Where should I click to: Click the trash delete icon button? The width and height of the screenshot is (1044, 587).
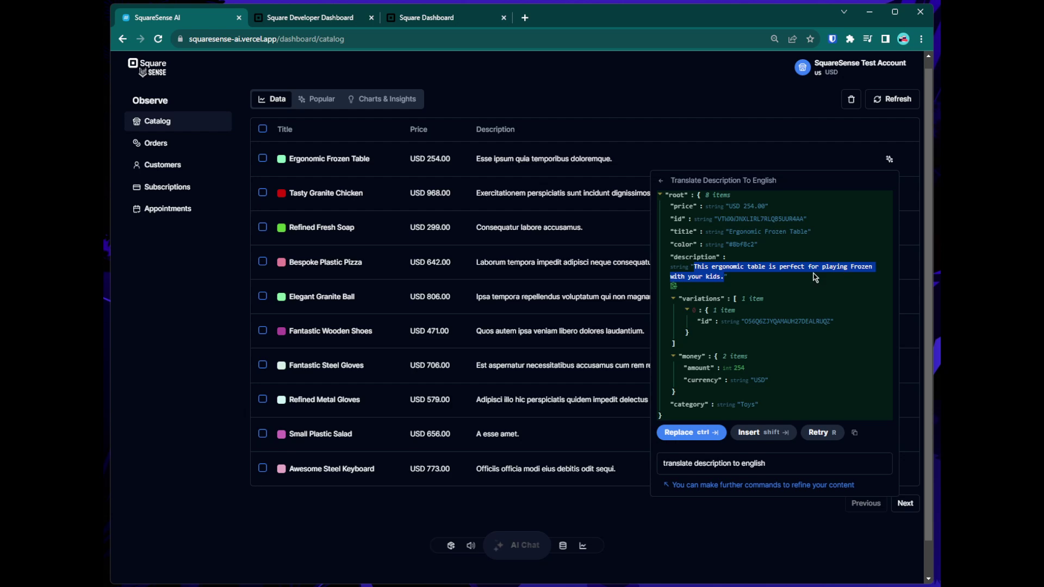coord(851,99)
